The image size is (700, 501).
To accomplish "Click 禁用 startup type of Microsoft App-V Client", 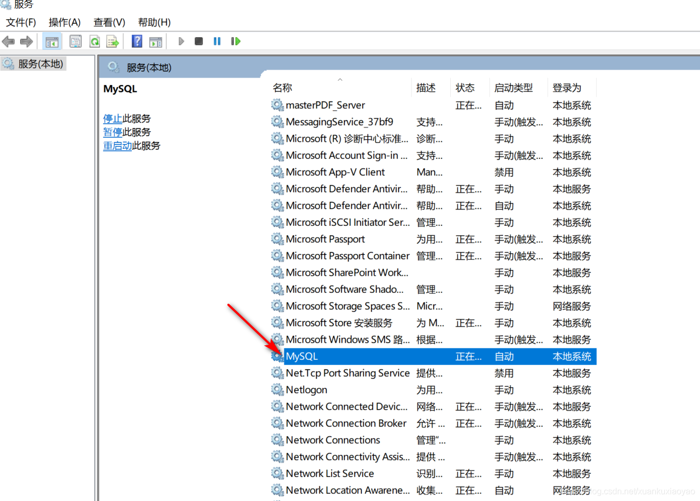I will (504, 172).
